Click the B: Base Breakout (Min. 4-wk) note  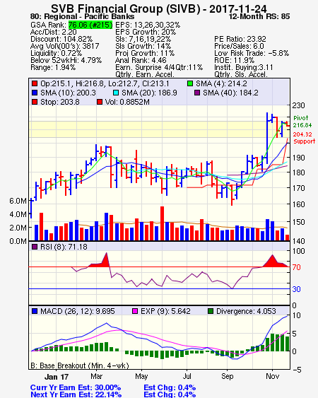[x=80, y=365]
